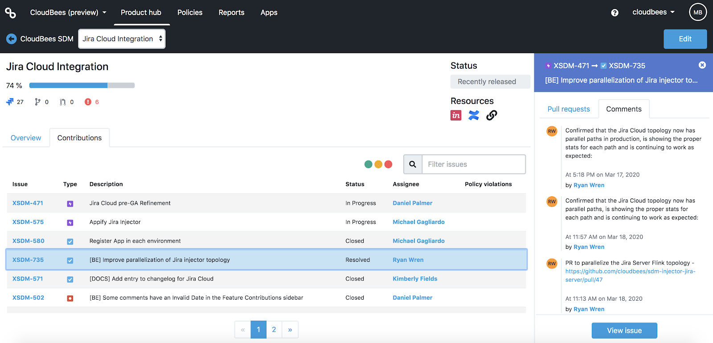713x343 pixels.
Task: Open the cloudbees account dropdown
Action: click(x=653, y=12)
